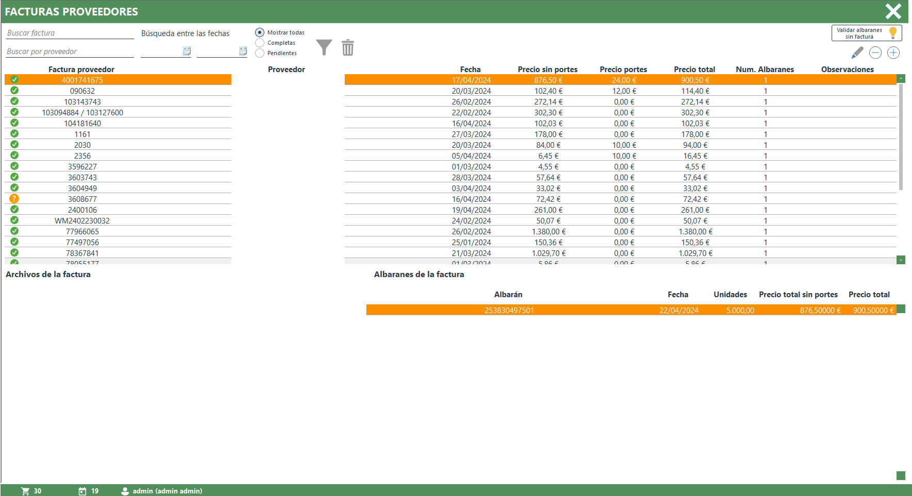Click the plus add invoice icon

[893, 53]
